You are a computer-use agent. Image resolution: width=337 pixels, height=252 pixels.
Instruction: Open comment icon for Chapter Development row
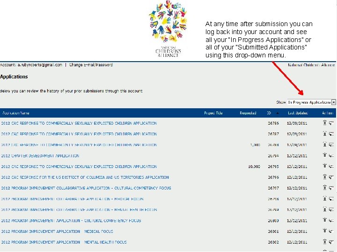(331, 155)
